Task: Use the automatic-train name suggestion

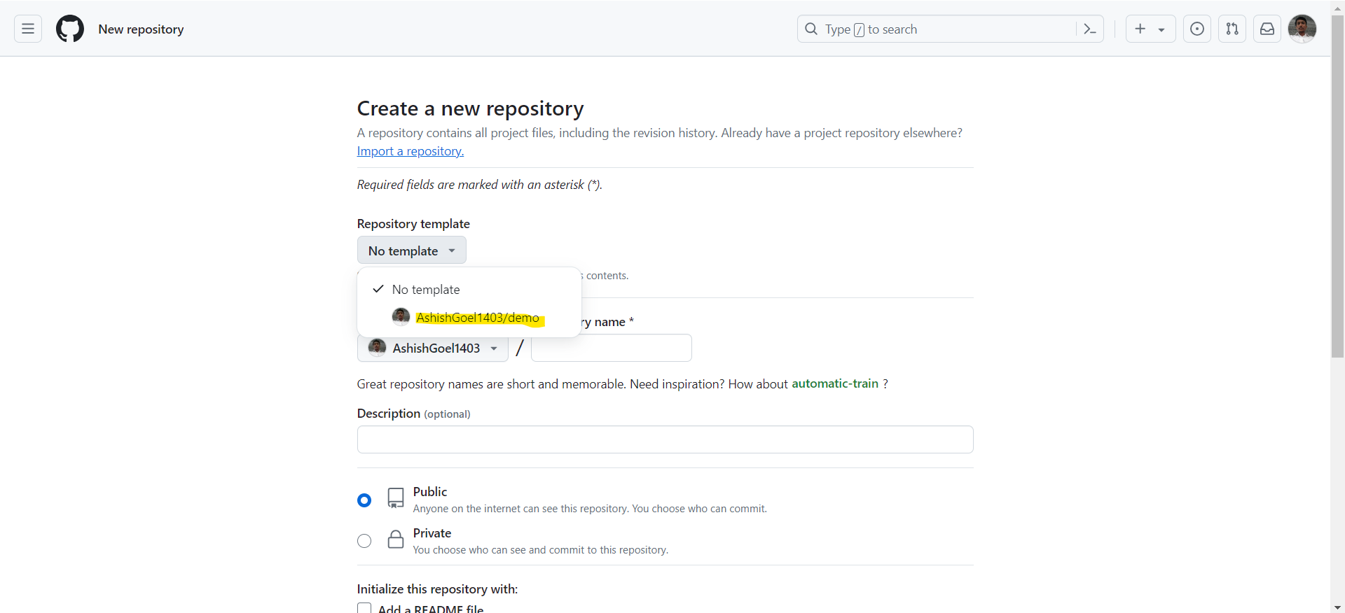Action: (834, 383)
